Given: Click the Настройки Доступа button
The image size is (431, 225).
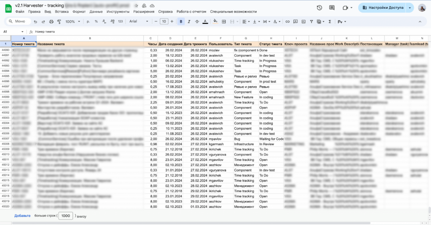Looking at the screenshot, I should coord(382,8).
